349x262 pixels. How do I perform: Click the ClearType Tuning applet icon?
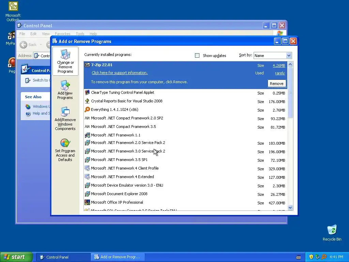click(x=87, y=92)
